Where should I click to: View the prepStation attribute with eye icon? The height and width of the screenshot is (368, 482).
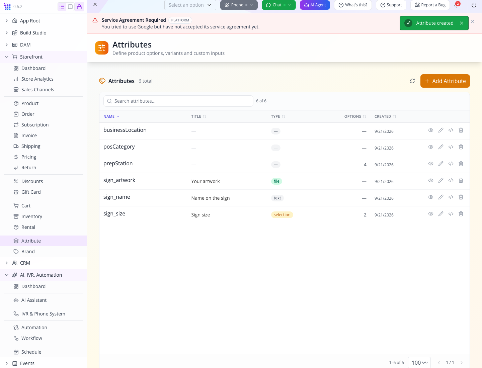pyautogui.click(x=431, y=164)
